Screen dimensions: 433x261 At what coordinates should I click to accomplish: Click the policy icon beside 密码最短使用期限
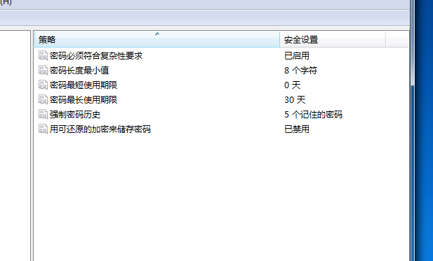[43, 85]
